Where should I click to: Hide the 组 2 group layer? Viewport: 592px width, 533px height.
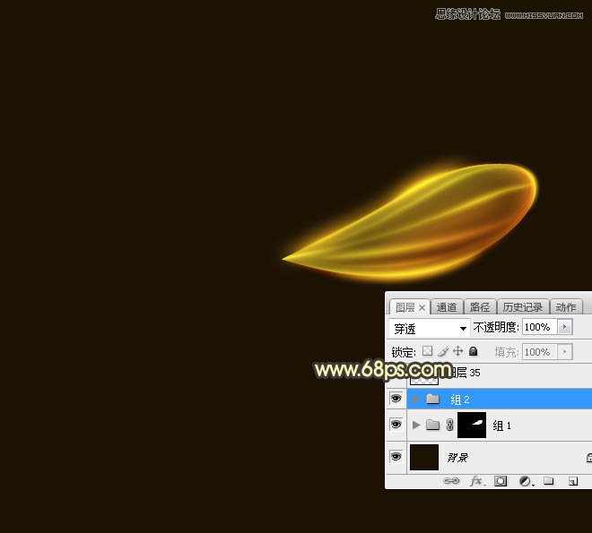pyautogui.click(x=396, y=399)
